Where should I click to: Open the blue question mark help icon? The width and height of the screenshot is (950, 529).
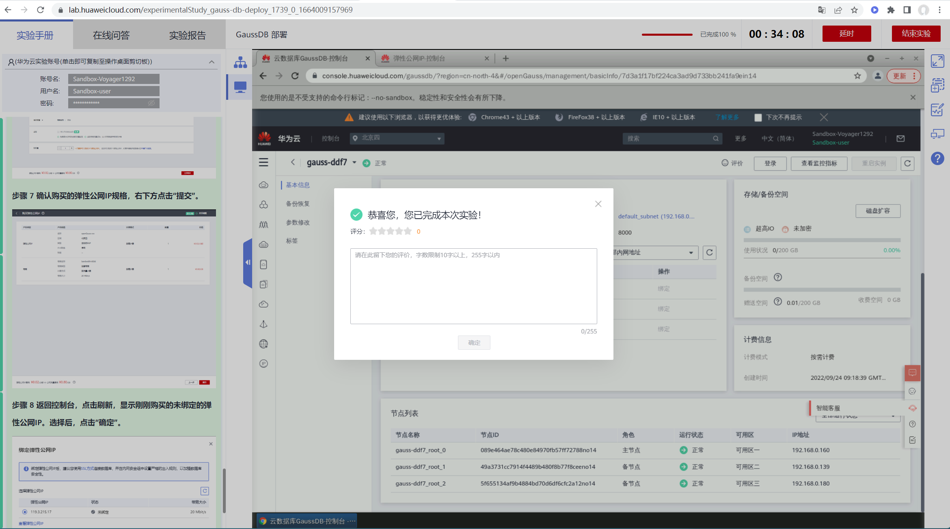click(x=937, y=158)
